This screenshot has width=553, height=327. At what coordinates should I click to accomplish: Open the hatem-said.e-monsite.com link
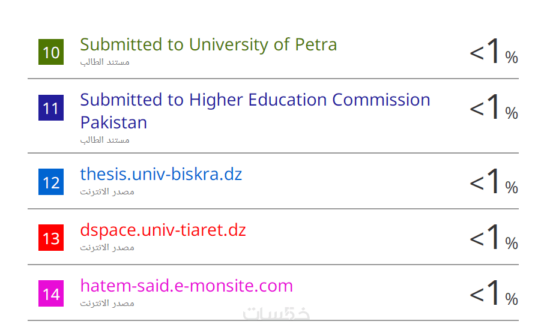[186, 286]
